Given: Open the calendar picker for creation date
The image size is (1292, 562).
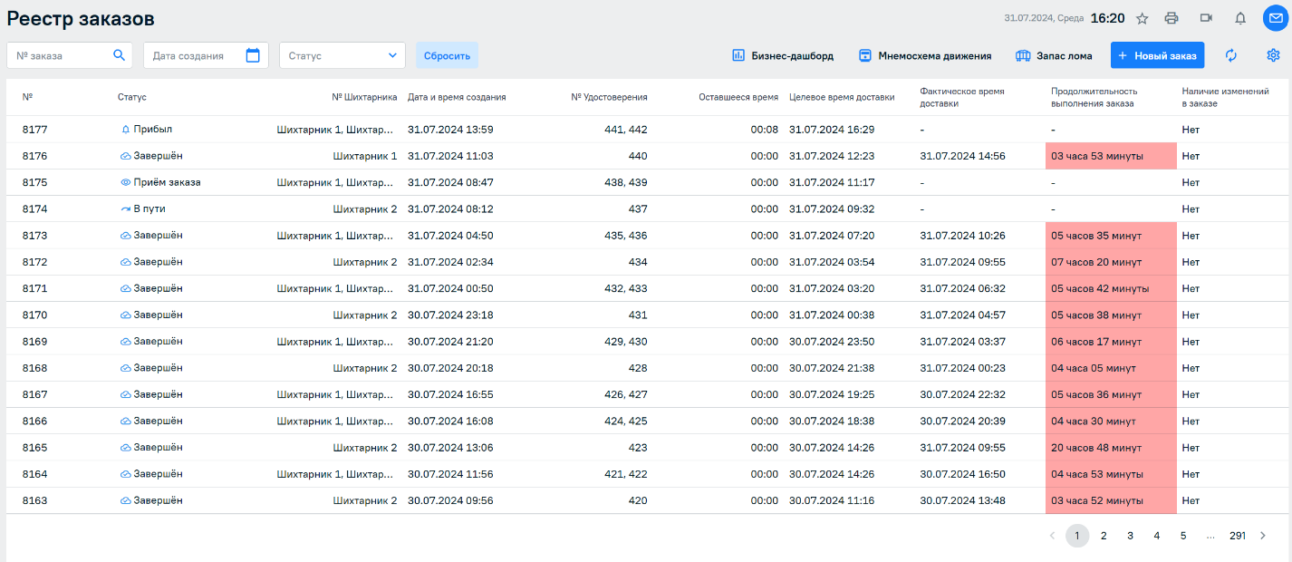Looking at the screenshot, I should 253,55.
